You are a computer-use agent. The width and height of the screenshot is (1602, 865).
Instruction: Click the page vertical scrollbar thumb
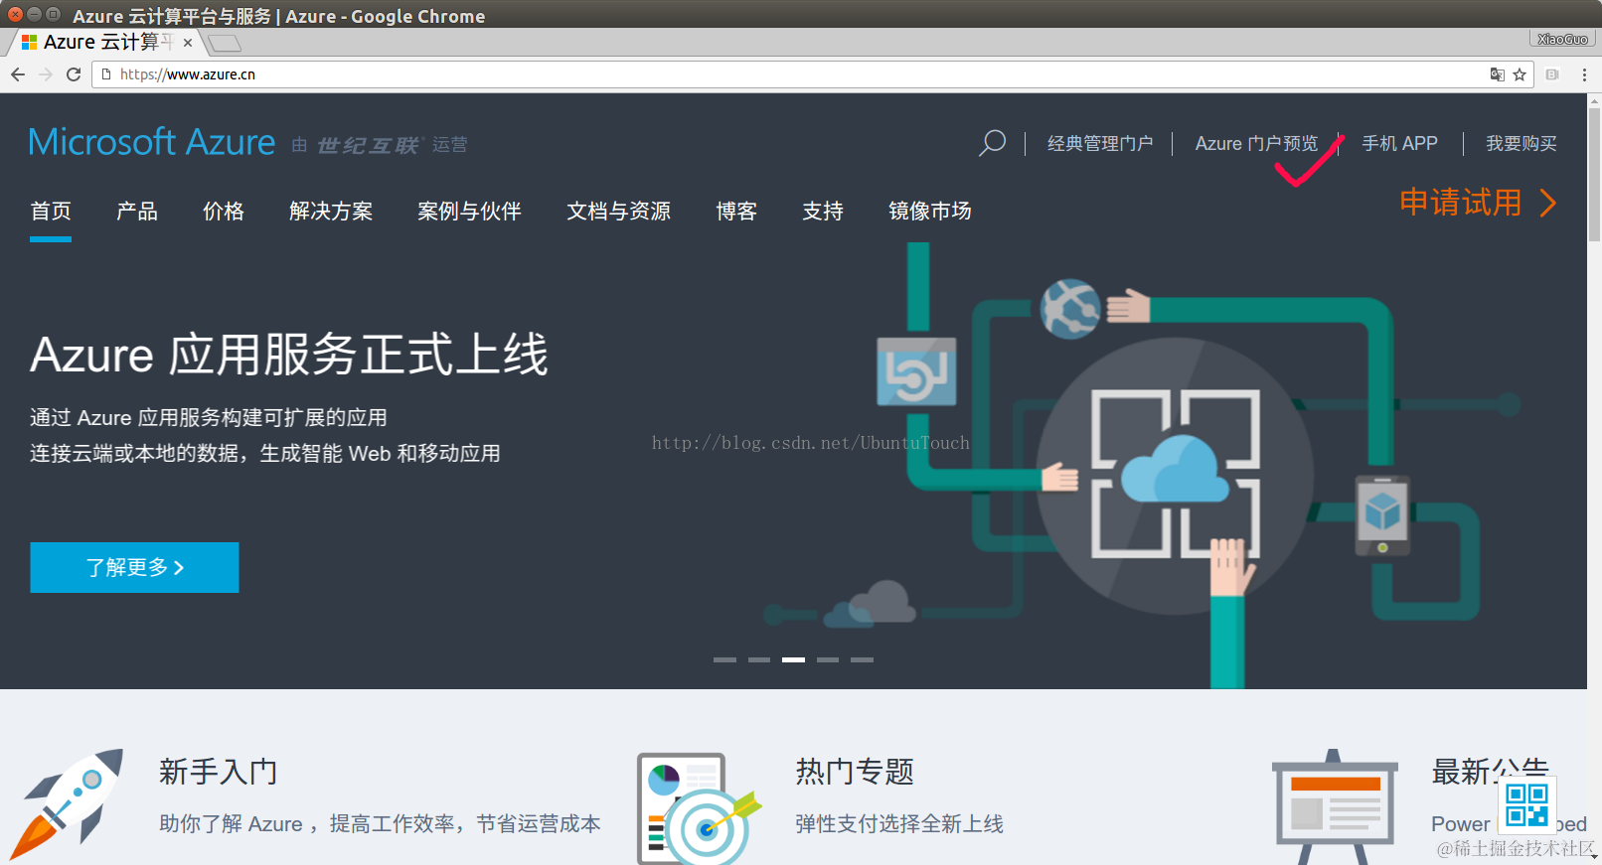tap(1594, 175)
